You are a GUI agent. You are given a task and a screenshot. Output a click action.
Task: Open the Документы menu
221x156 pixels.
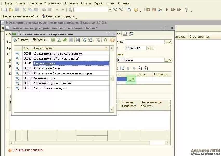71,3
